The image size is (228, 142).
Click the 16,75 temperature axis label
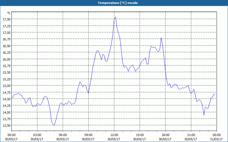coord(7,39)
